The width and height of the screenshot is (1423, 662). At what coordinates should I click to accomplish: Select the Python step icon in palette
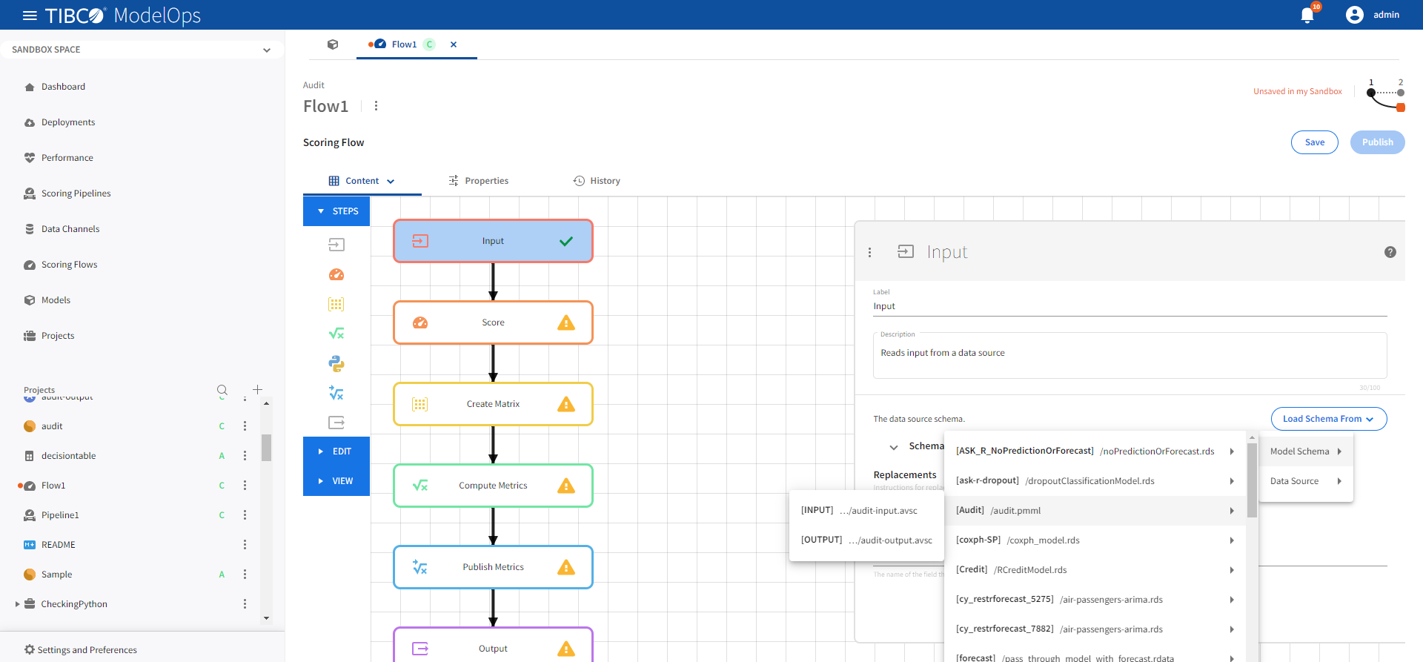(336, 363)
